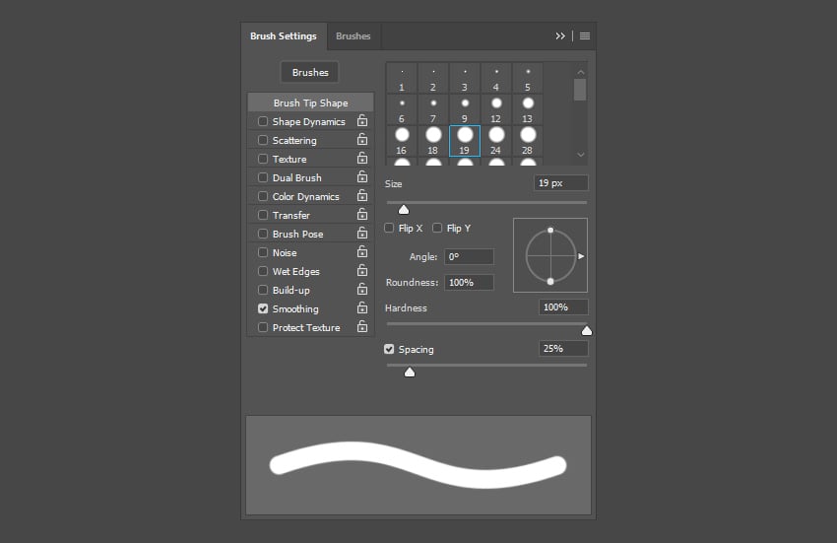Click the Roundness input field

pos(469,282)
